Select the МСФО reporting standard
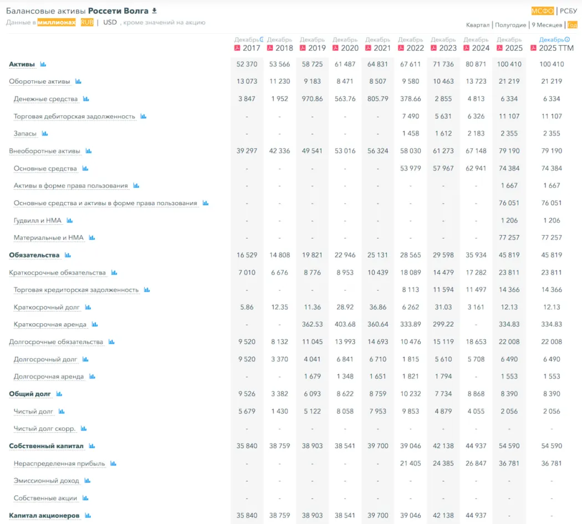 pos(542,11)
